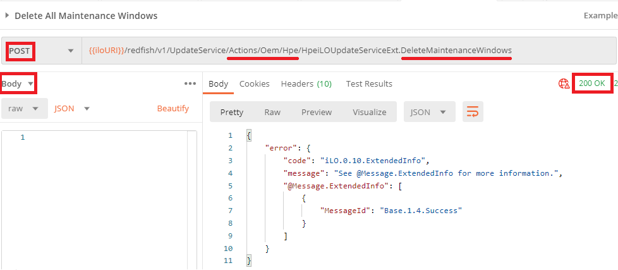Viewport: 618px width, 270px height.
Task: Select the response Body tab
Action: pos(218,83)
